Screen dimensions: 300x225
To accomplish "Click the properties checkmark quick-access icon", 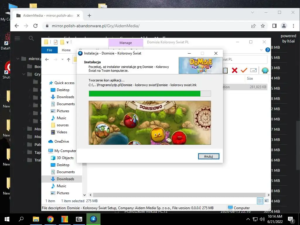I will tap(56, 42).
